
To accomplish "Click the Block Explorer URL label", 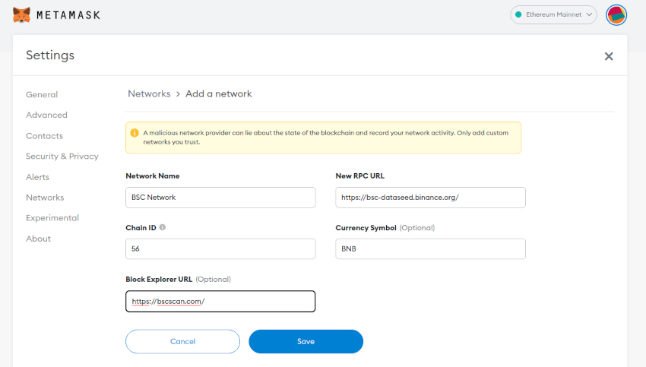I will tap(159, 280).
